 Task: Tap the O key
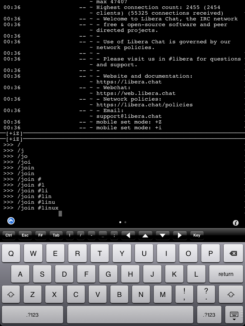(188, 253)
